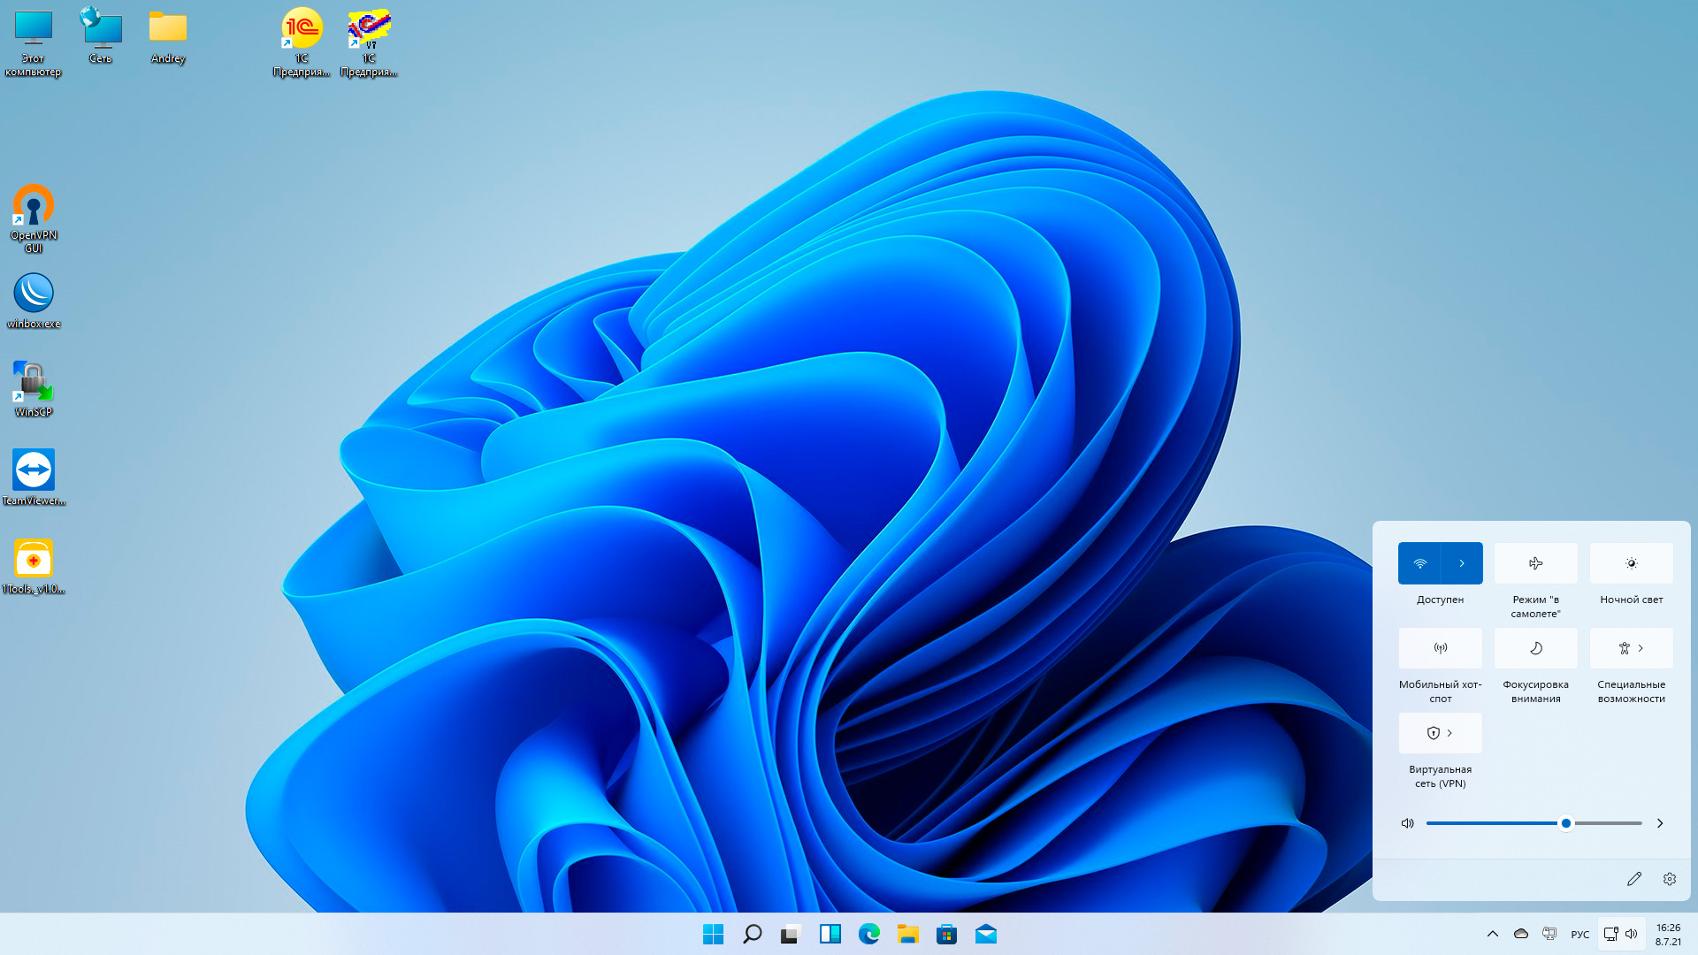Open all settings via the gear button

coord(1669,879)
